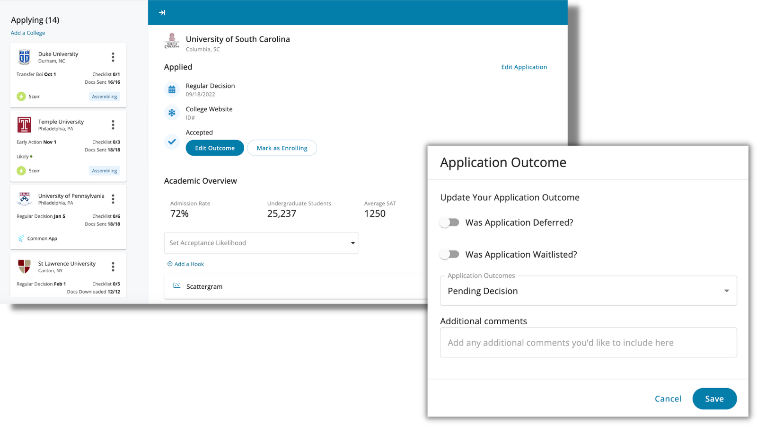The width and height of the screenshot is (757, 426).
Task: Click Cancel in Application Outcome dialog
Action: 668,399
